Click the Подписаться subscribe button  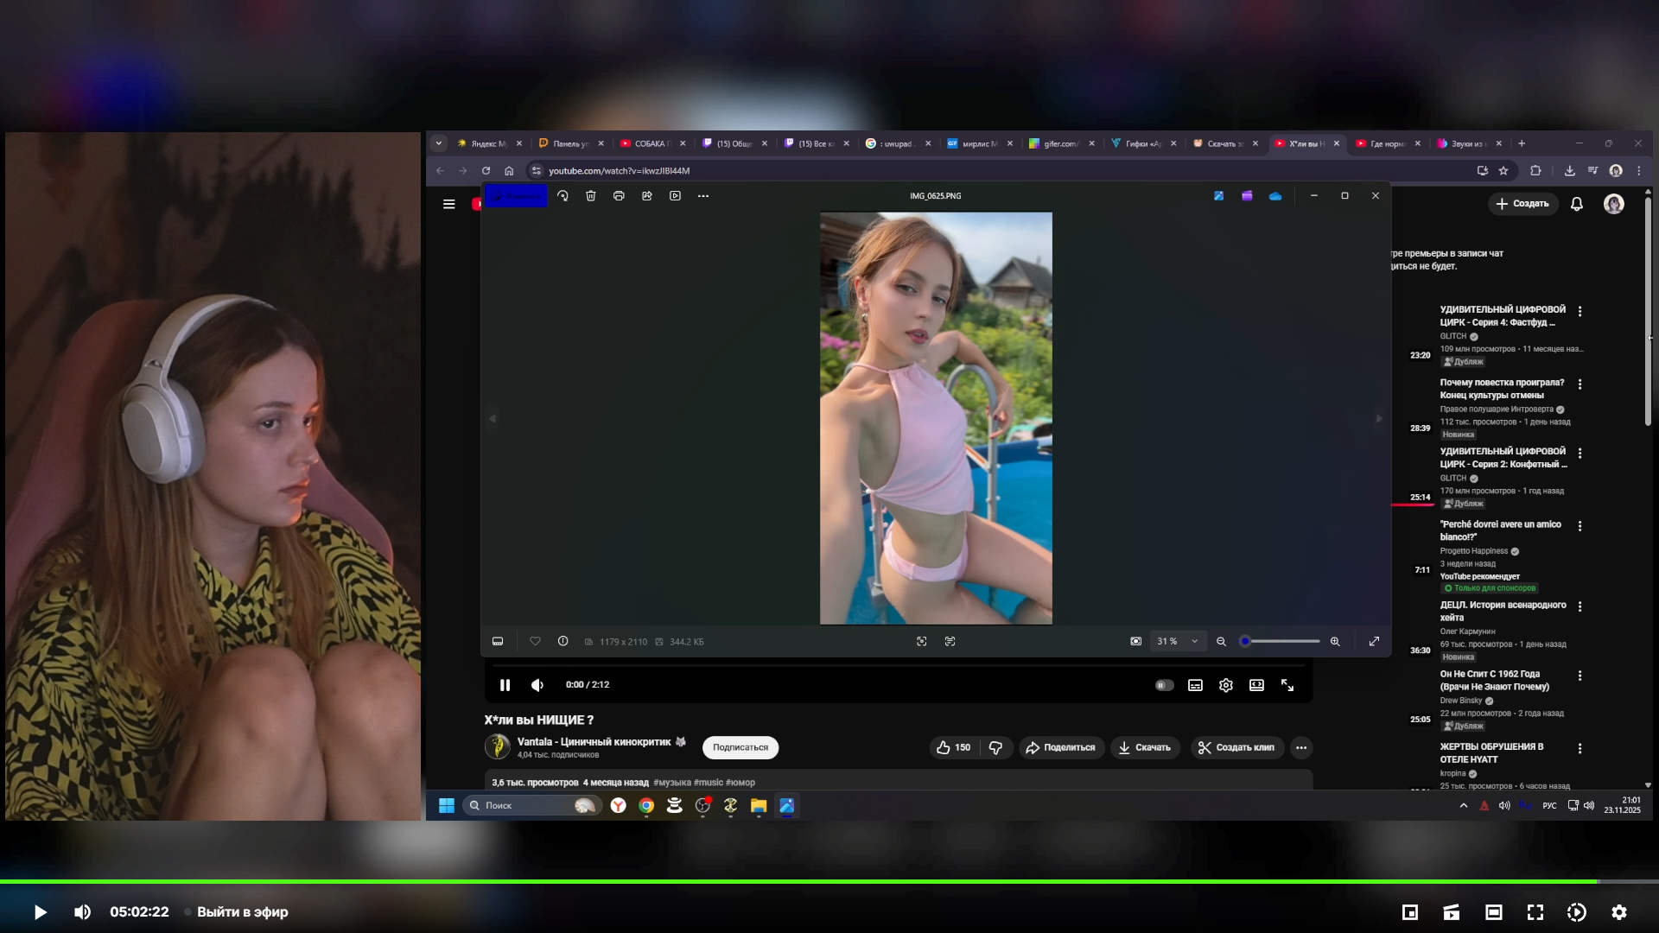tap(740, 747)
